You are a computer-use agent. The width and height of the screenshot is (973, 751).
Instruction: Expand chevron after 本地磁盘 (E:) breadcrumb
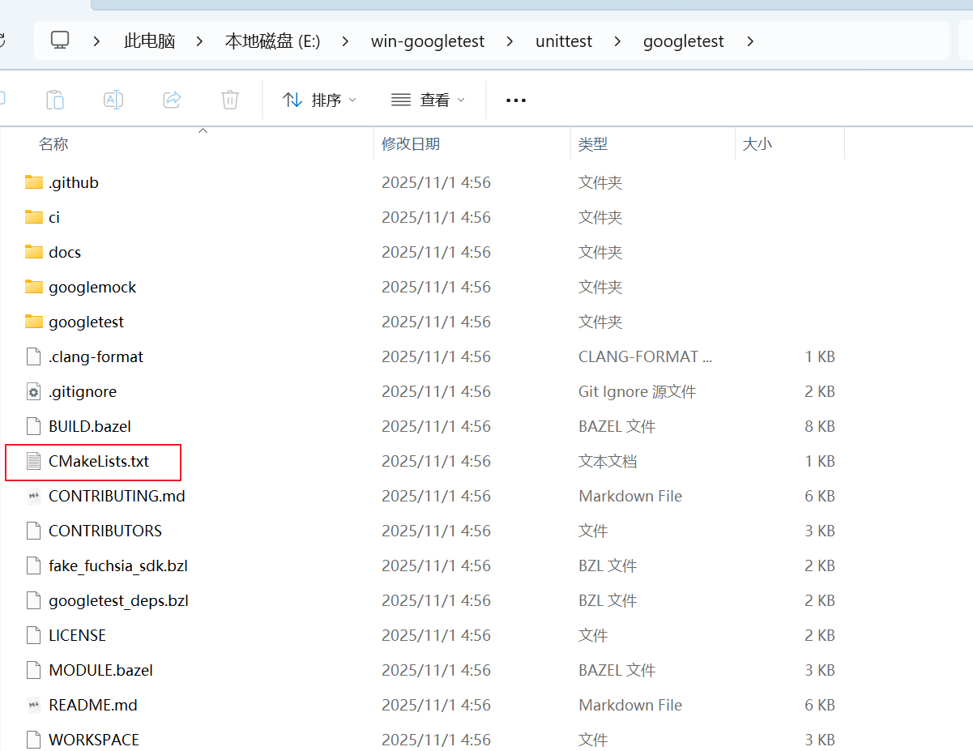(346, 41)
